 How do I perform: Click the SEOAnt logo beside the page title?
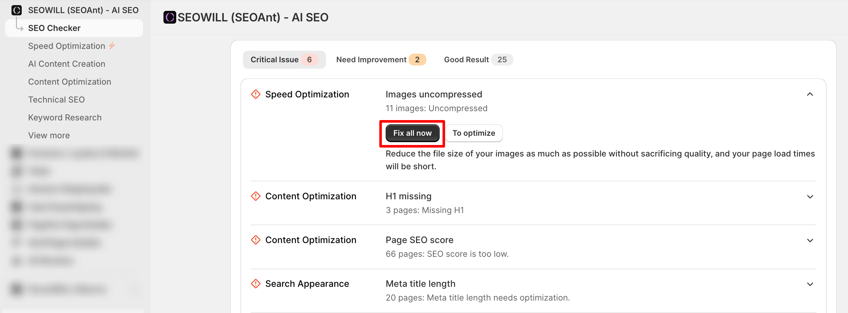pos(170,18)
